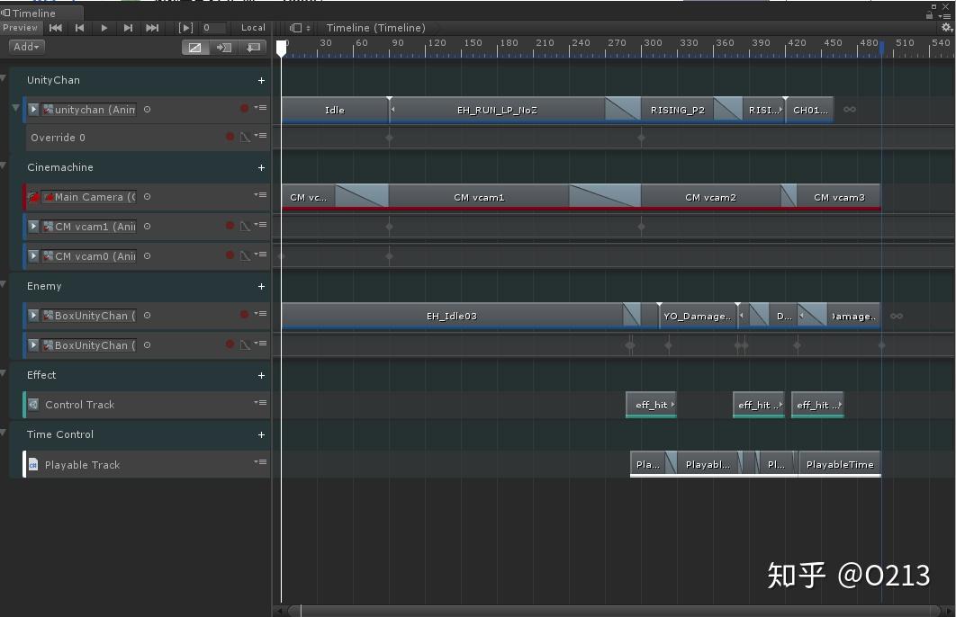The width and height of the screenshot is (956, 617).
Task: Select the Ripple clip edit mode icon
Action: click(x=224, y=47)
